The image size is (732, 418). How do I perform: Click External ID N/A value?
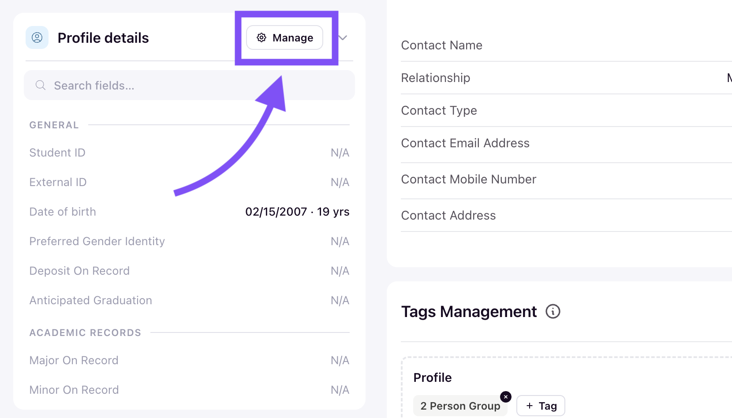click(340, 182)
